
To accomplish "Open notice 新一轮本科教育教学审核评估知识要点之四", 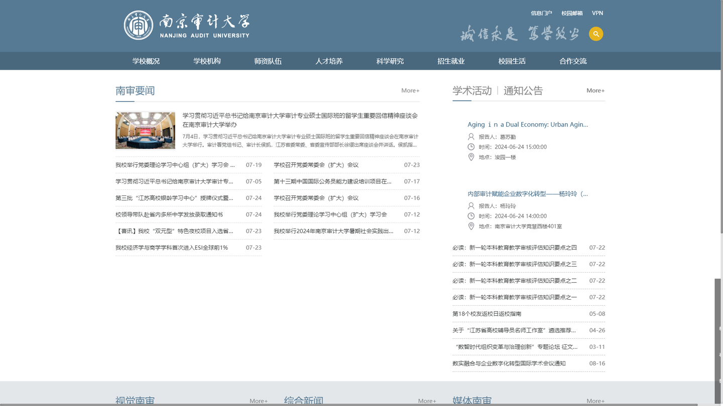I will [x=515, y=248].
